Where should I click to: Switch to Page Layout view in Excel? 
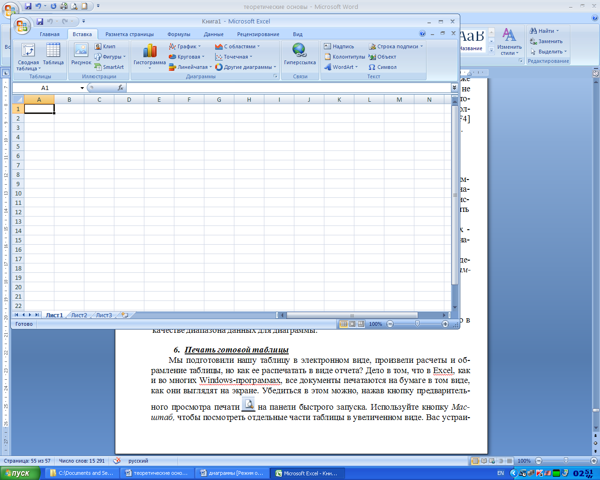click(352, 324)
